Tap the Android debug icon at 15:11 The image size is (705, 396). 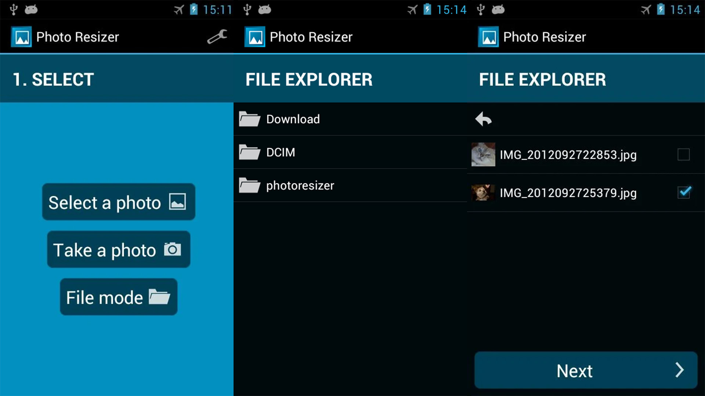[x=31, y=10]
